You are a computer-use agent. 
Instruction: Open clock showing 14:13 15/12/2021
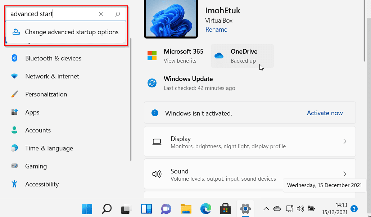point(335,208)
